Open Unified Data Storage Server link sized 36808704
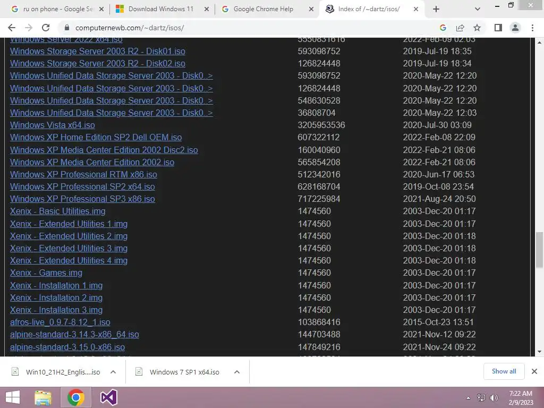Image resolution: width=544 pixels, height=408 pixels. coord(112,113)
